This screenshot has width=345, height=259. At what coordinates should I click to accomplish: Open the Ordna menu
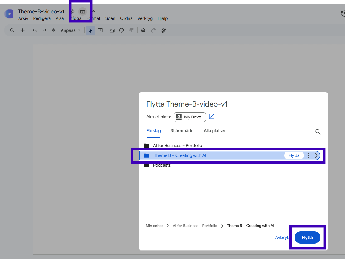(126, 18)
